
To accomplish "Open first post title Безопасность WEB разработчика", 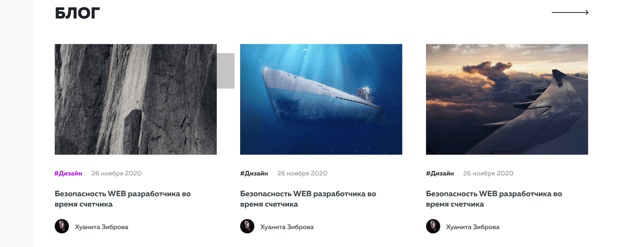I will click(123, 199).
